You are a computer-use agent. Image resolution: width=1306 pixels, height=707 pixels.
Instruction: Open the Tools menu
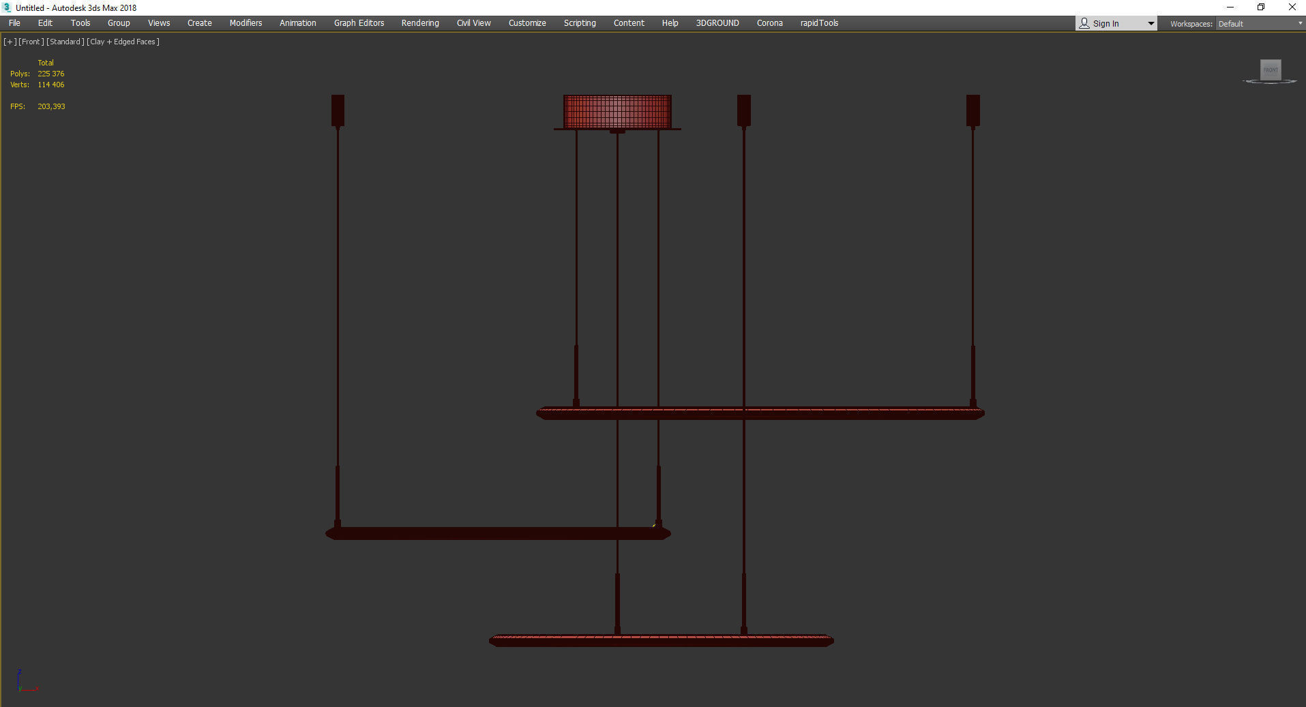[x=80, y=23]
